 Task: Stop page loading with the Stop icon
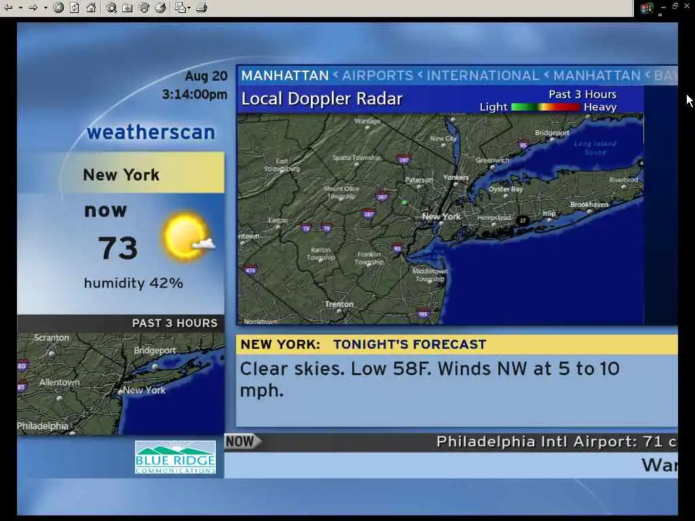(x=58, y=7)
